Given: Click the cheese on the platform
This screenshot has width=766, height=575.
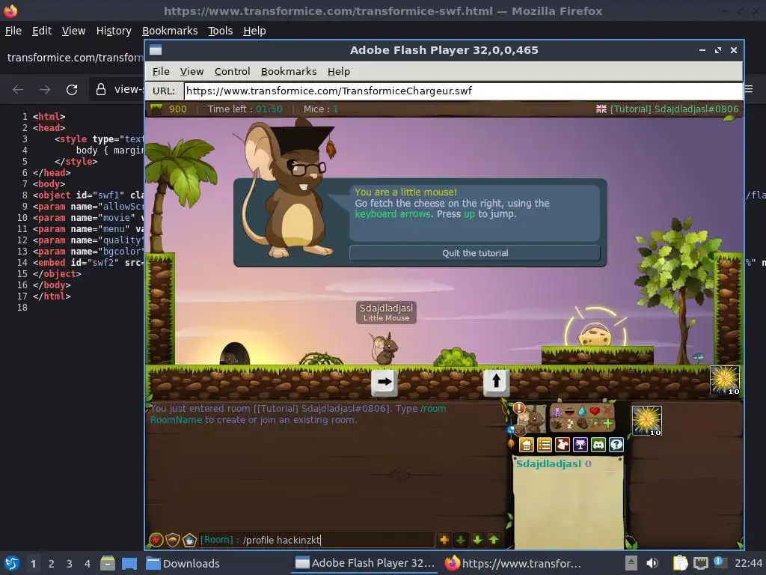Looking at the screenshot, I should coord(595,336).
